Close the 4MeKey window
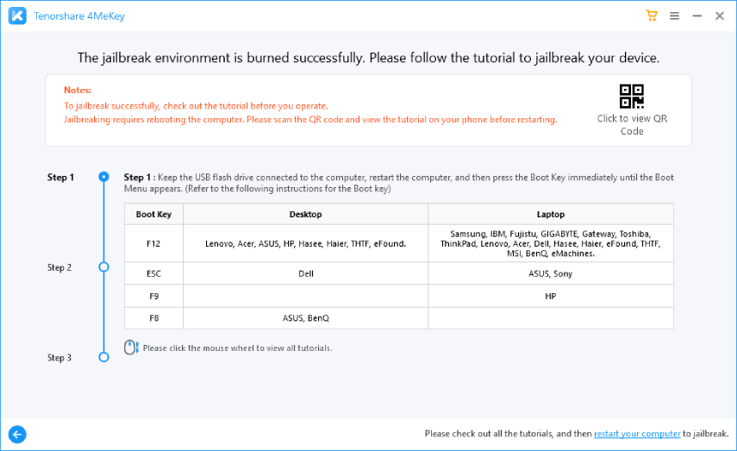The width and height of the screenshot is (737, 451). pos(719,16)
